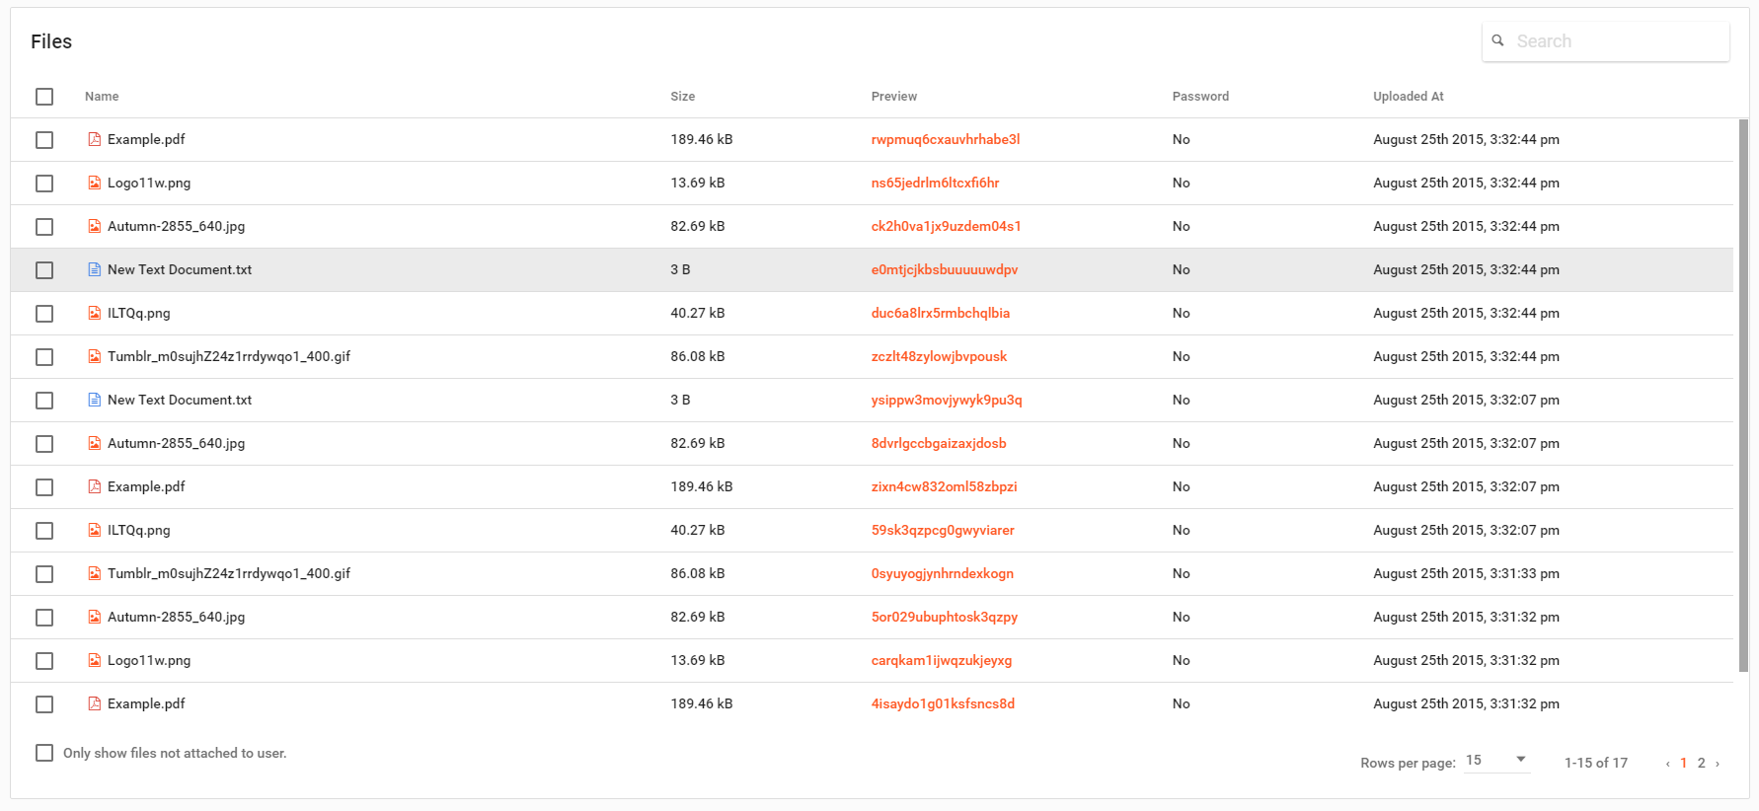Click the Name column header
Screen dimensions: 1759x811
click(x=102, y=97)
